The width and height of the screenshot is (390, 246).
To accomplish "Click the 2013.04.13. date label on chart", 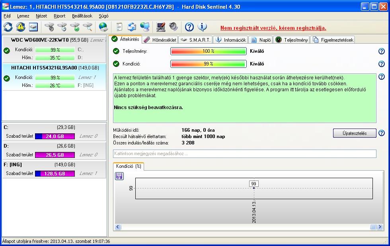I will coord(254,212).
